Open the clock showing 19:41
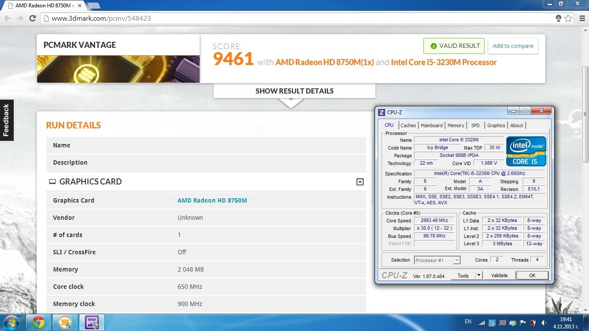Screen dimensions: 589x331 tap(566, 322)
